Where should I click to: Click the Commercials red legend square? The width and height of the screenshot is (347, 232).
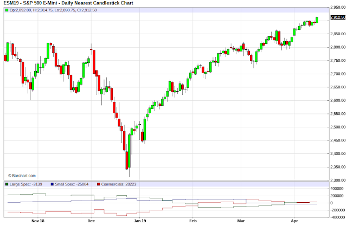[x=99, y=184]
